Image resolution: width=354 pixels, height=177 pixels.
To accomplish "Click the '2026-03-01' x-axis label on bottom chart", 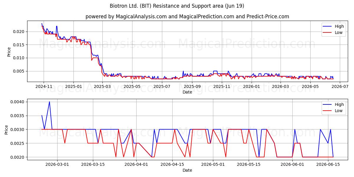I will [57, 165].
